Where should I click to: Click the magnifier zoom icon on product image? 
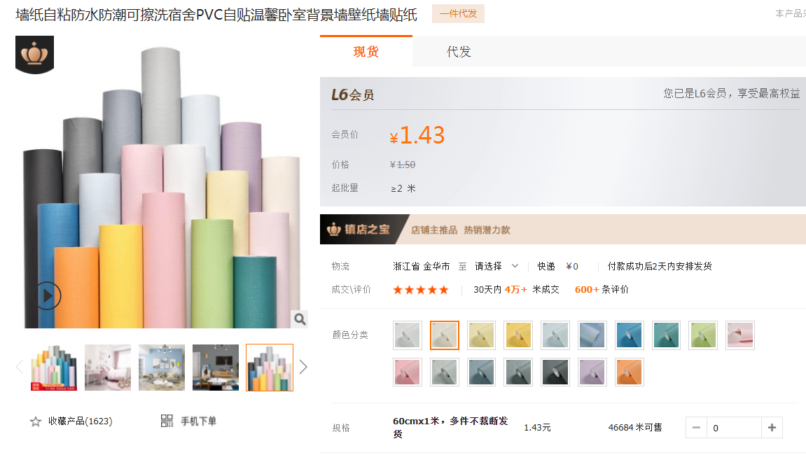click(300, 319)
